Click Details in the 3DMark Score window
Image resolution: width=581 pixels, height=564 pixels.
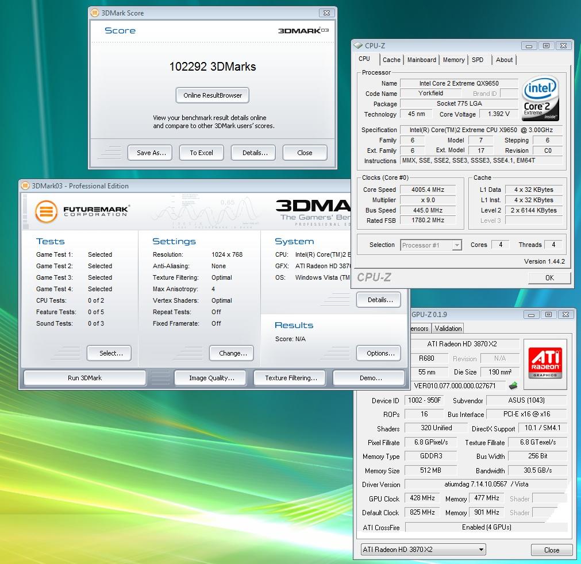[253, 153]
